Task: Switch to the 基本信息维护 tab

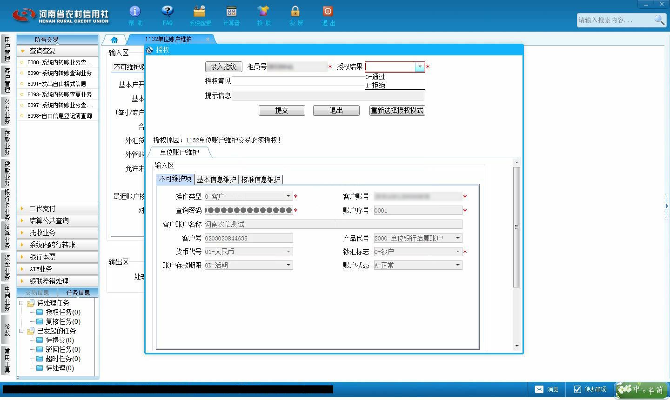Action: coord(216,180)
